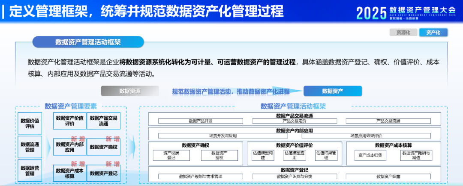Click the gray 数据资源 pill

130,91
